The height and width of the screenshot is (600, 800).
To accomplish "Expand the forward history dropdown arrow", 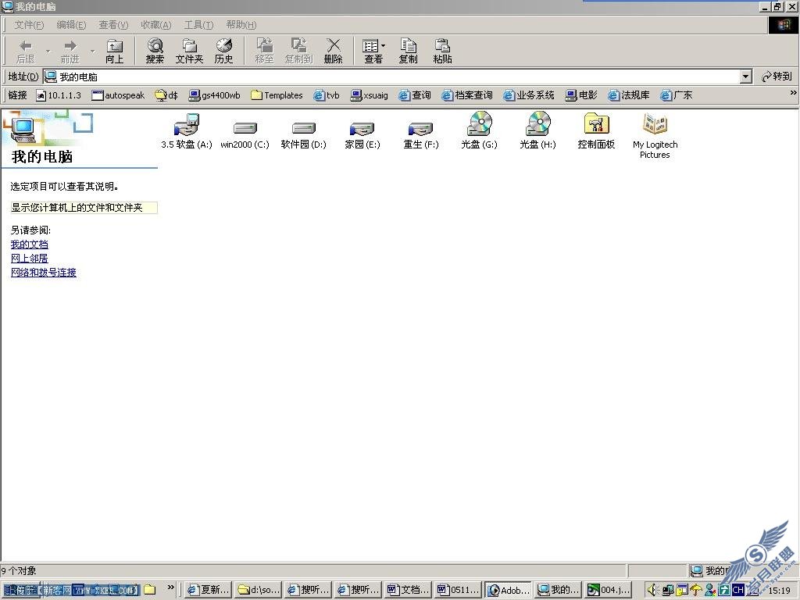I will (x=92, y=51).
